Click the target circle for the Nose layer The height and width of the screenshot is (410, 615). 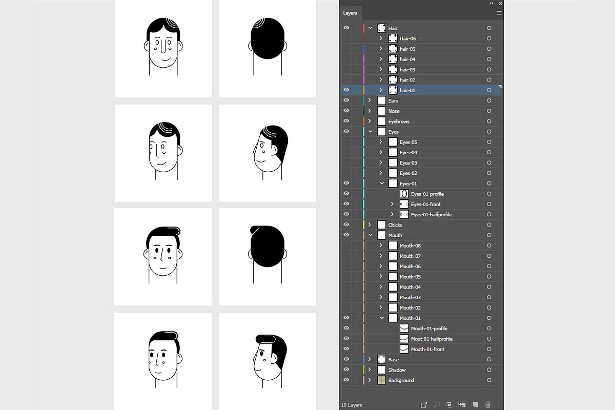489,111
